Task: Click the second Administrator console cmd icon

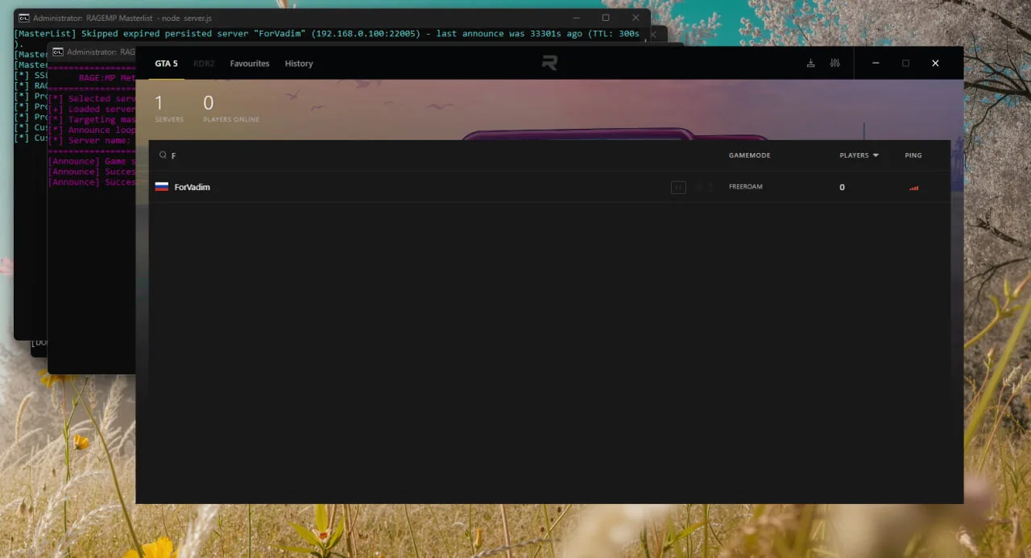Action: 58,52
